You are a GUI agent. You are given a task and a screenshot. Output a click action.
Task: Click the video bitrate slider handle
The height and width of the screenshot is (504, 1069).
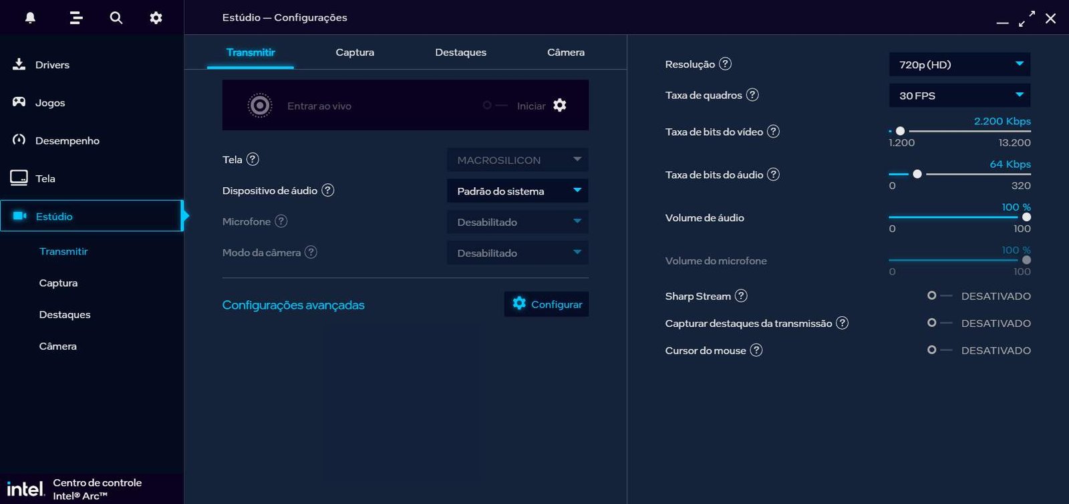coord(900,131)
